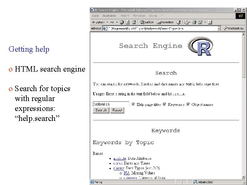The image size is (247, 185).
Task: Click the IE icon in the title bar
Action: (x=92, y=10)
